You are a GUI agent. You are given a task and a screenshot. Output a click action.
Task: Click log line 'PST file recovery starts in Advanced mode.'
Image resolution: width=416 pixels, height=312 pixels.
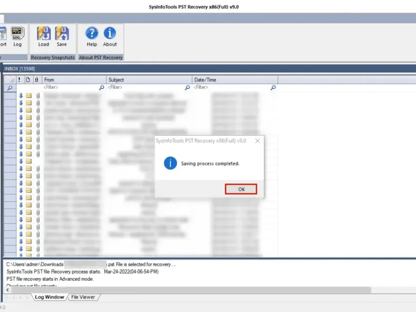(x=50, y=279)
